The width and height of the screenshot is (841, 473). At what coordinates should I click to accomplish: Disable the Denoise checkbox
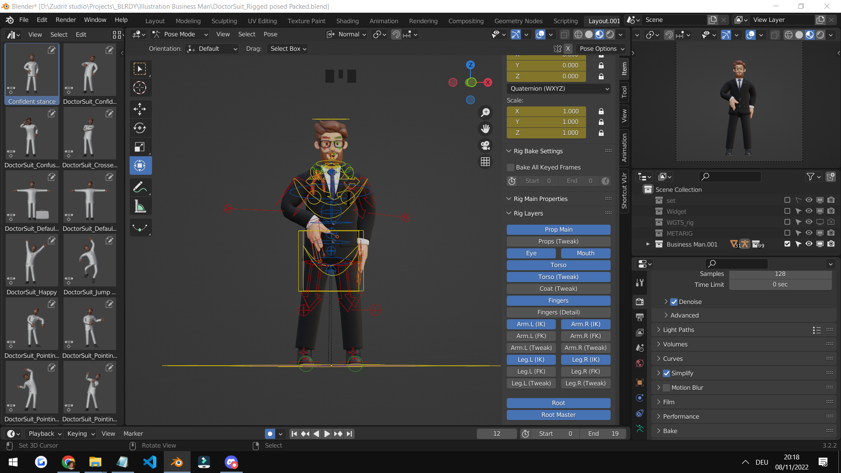point(674,302)
